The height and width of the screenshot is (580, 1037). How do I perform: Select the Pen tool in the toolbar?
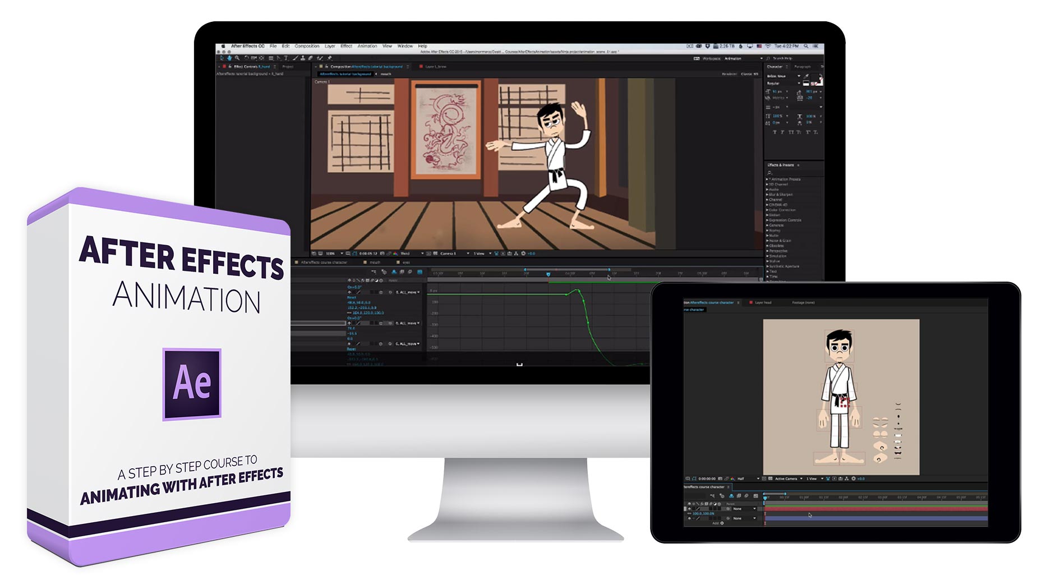pos(279,58)
